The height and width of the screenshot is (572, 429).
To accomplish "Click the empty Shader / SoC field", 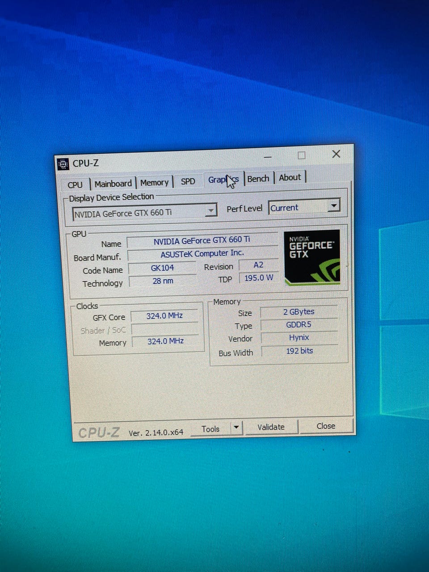I will point(165,328).
